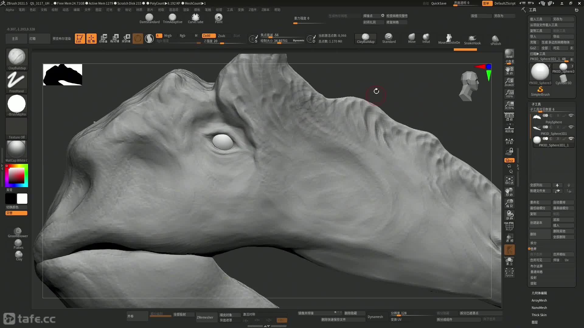584x328 pixels.
Task: Select the 旋转轴 Rotate gizmo tool
Action: [x=126, y=39]
